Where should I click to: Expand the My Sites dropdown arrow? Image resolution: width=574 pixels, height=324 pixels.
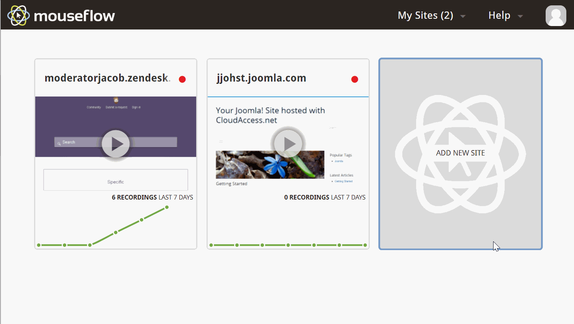(463, 16)
